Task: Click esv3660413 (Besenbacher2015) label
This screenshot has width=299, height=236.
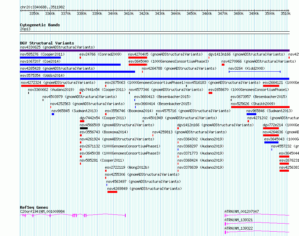Action: [x=162, y=97]
